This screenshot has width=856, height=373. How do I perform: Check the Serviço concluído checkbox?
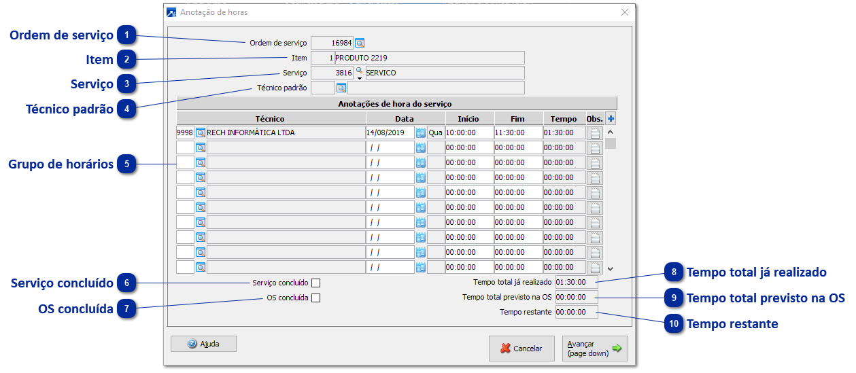click(x=315, y=283)
